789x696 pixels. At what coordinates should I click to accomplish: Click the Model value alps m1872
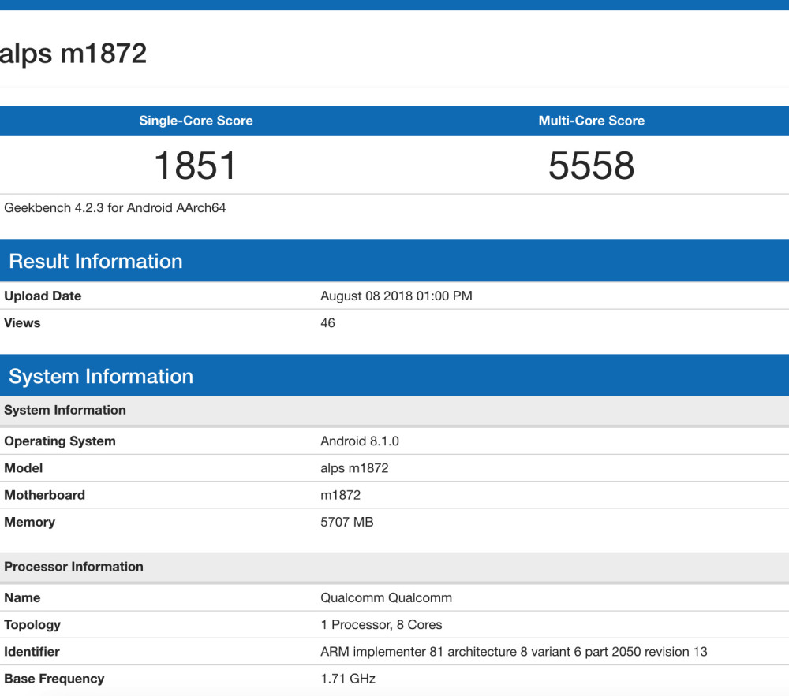point(354,467)
